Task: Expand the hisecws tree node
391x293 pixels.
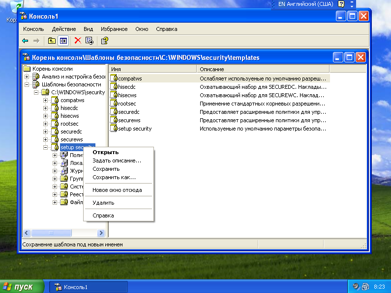Action: point(45,116)
